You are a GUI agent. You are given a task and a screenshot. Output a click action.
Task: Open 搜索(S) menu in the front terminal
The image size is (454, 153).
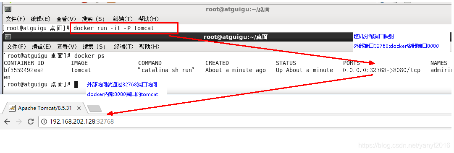pyautogui.click(x=94, y=47)
